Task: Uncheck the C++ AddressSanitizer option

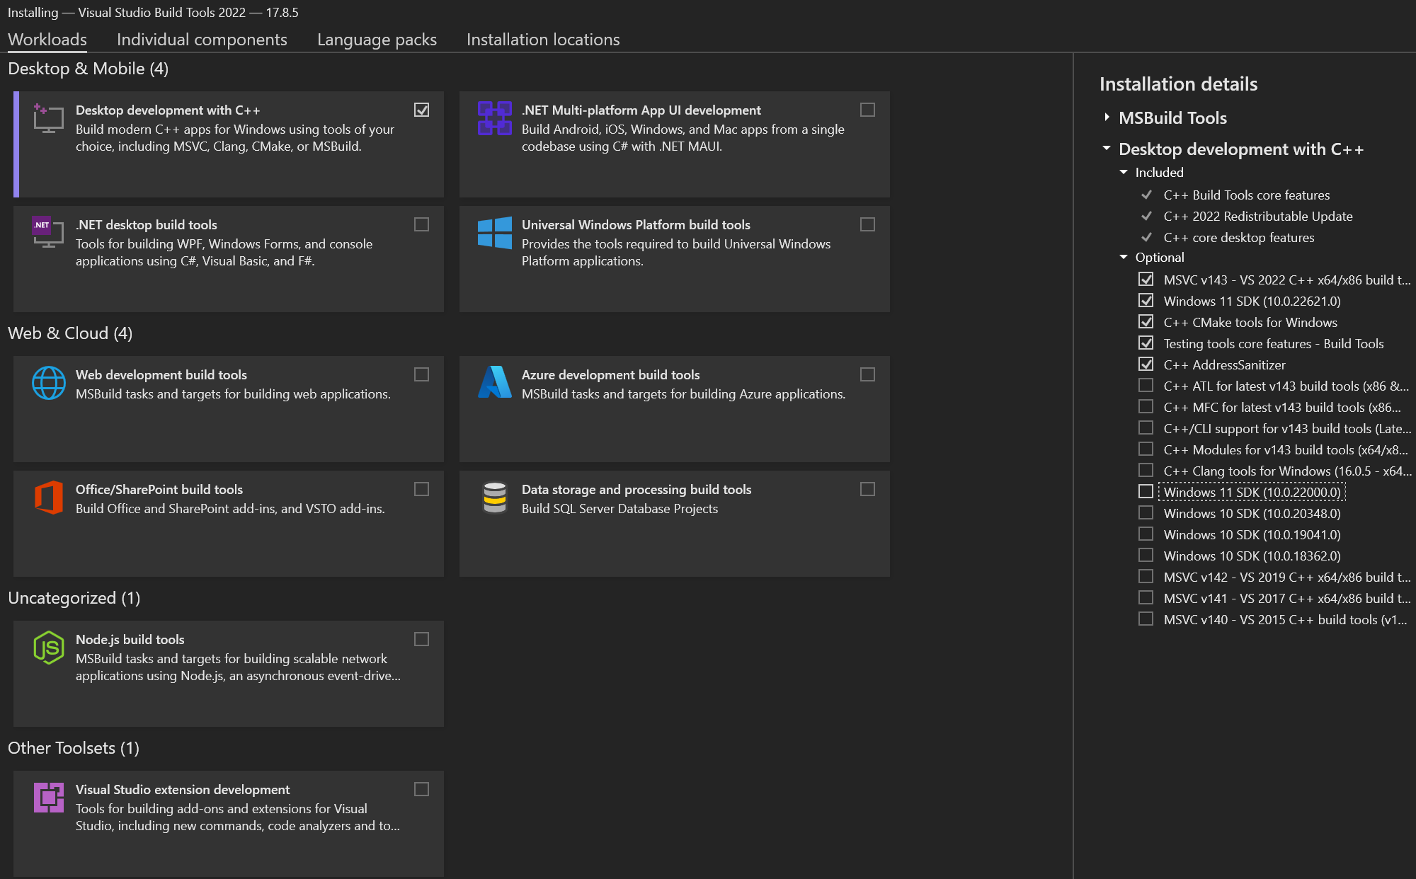Action: click(1146, 364)
